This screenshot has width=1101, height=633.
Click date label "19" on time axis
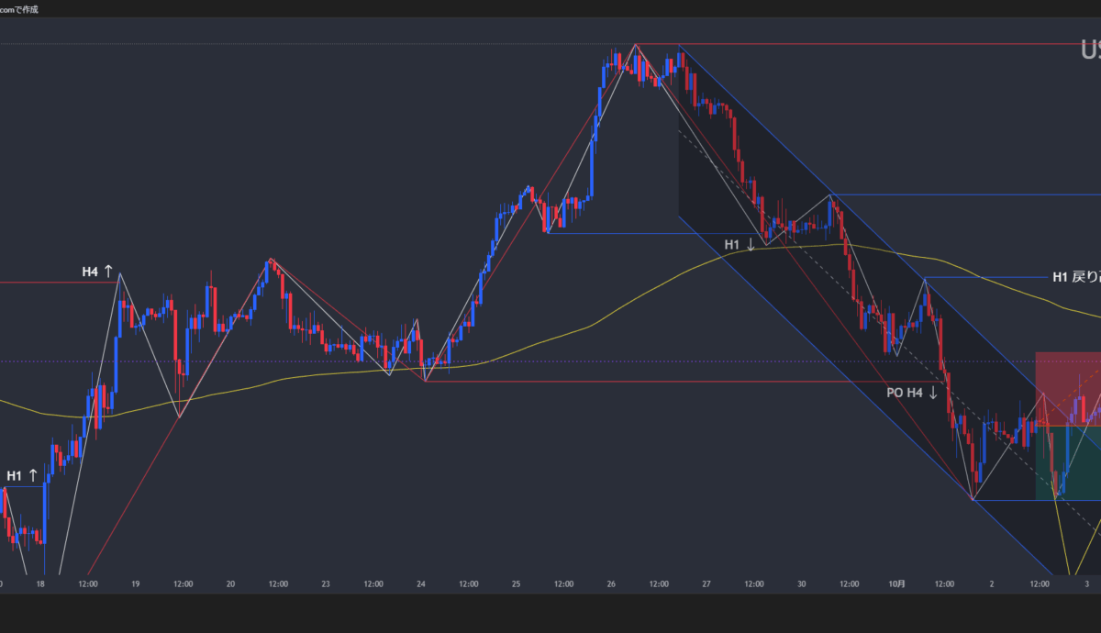click(136, 583)
